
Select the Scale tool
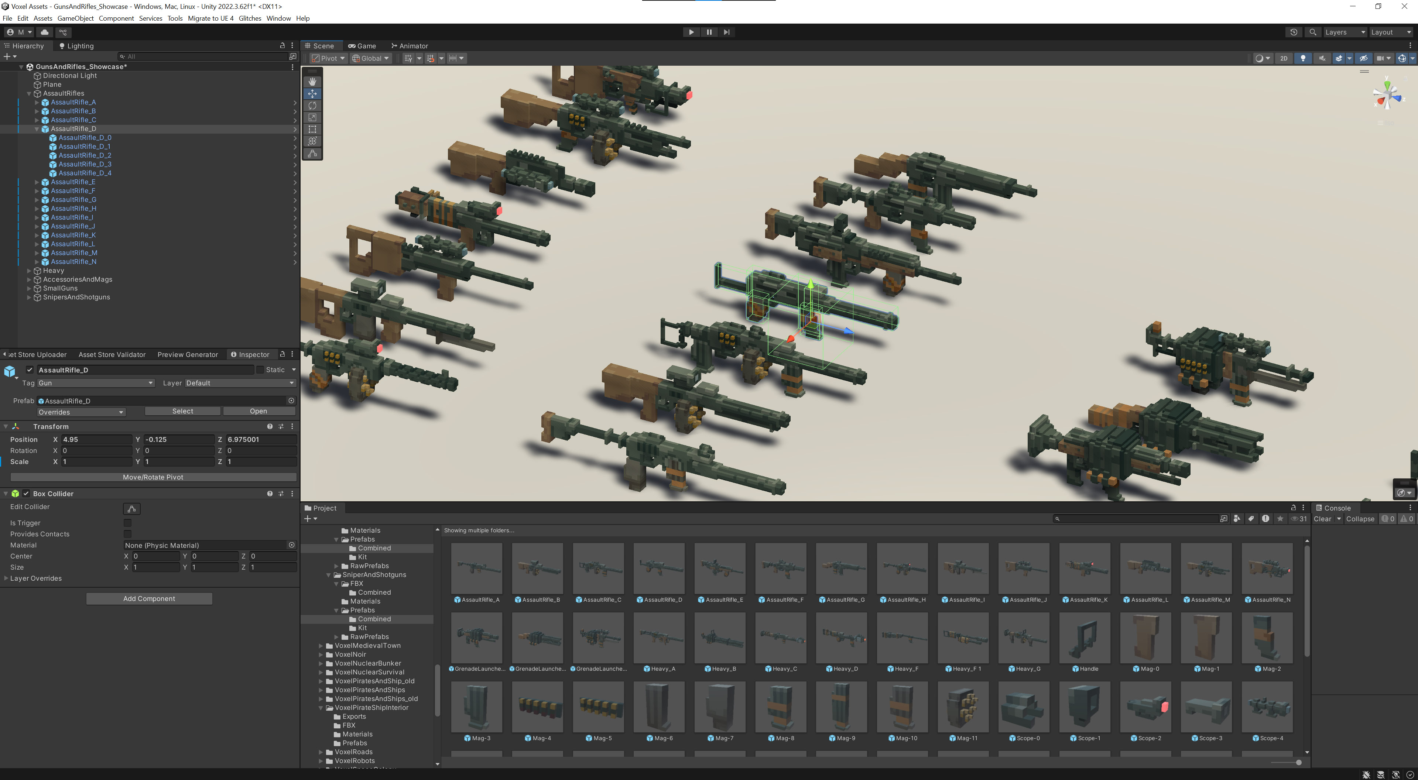[x=312, y=117]
